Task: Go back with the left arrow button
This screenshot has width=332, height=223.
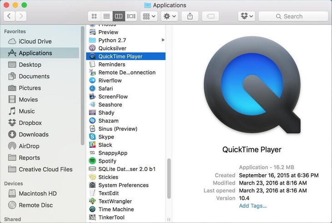Action: (9, 16)
